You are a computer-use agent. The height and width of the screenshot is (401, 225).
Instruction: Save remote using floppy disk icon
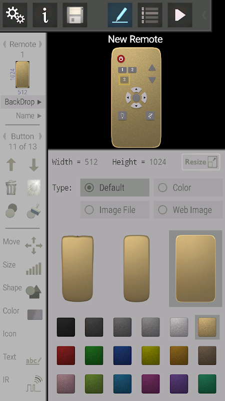pos(75,15)
